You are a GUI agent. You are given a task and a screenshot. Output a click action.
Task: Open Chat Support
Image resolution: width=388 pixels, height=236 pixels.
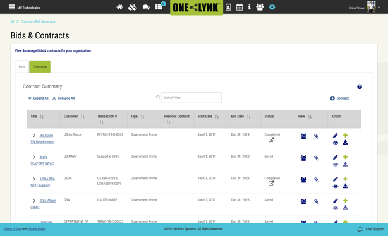(x=371, y=229)
